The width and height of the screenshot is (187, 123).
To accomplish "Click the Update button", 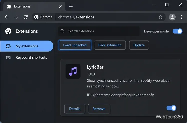I will 139,45.
